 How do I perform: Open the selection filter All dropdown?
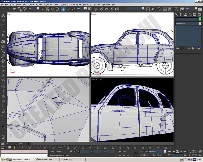[x=38, y=8]
